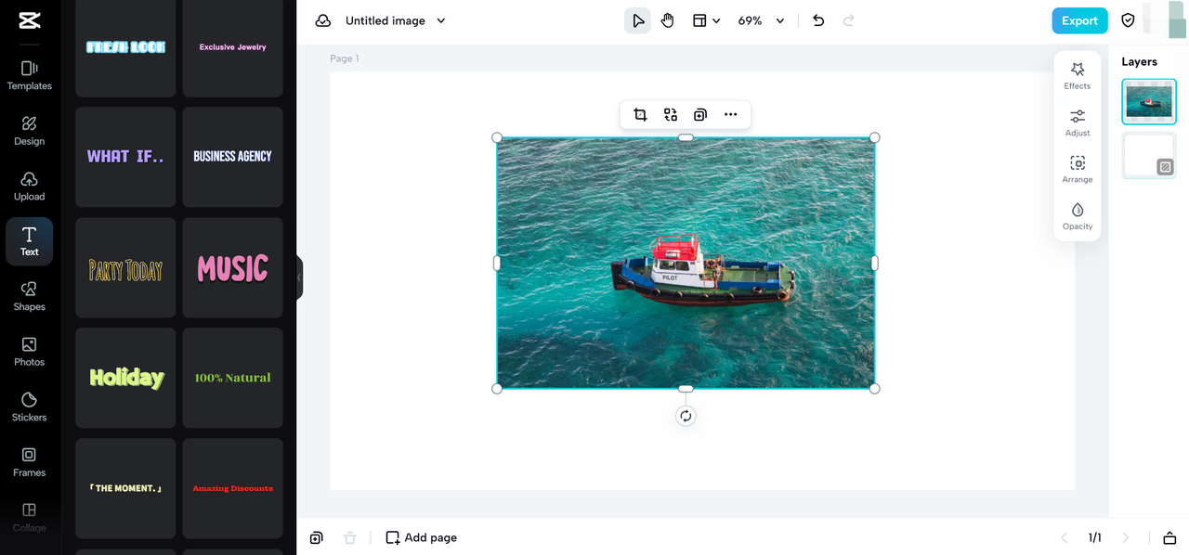Click the Layers panel heading

pos(1139,61)
